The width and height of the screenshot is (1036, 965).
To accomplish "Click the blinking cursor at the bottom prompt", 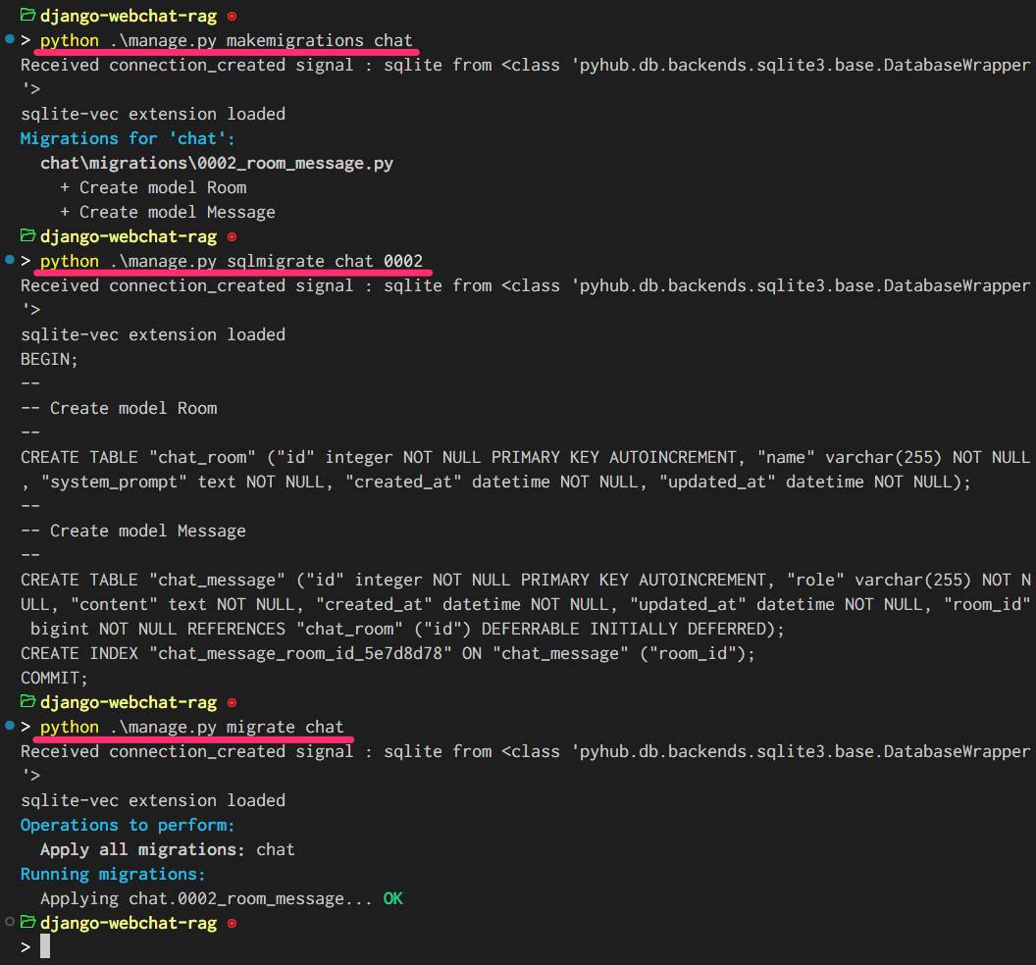I will 43,945.
